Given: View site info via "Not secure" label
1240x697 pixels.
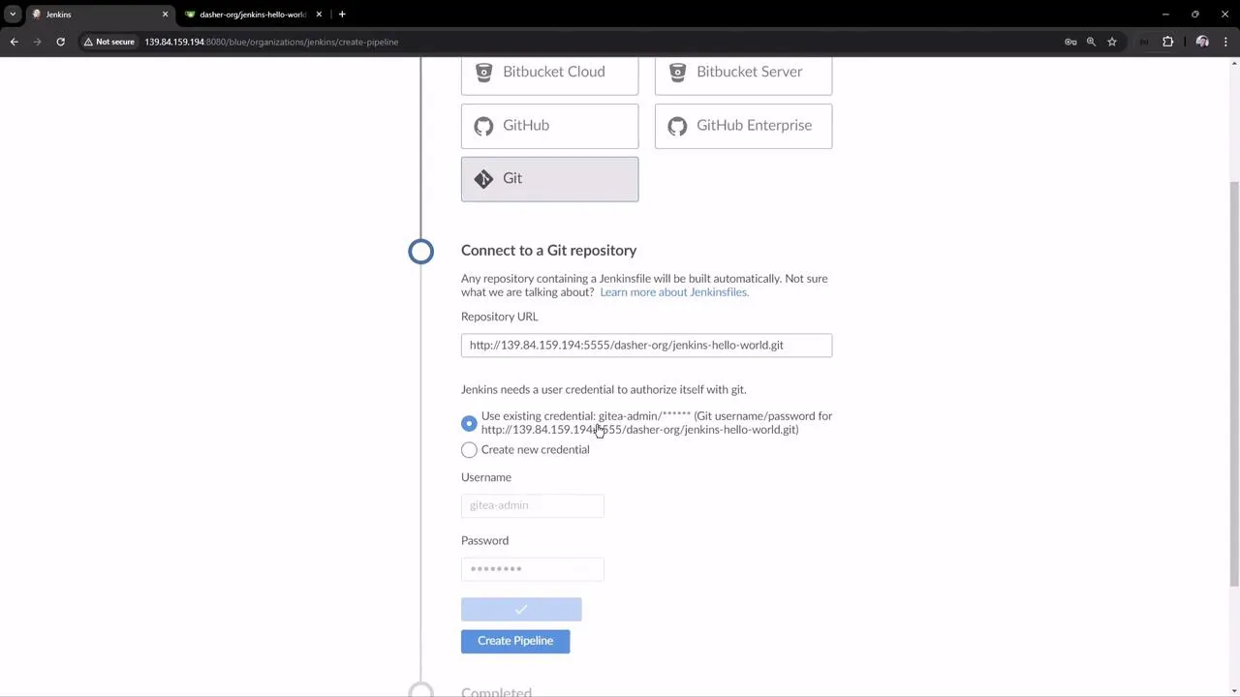Looking at the screenshot, I should [108, 42].
